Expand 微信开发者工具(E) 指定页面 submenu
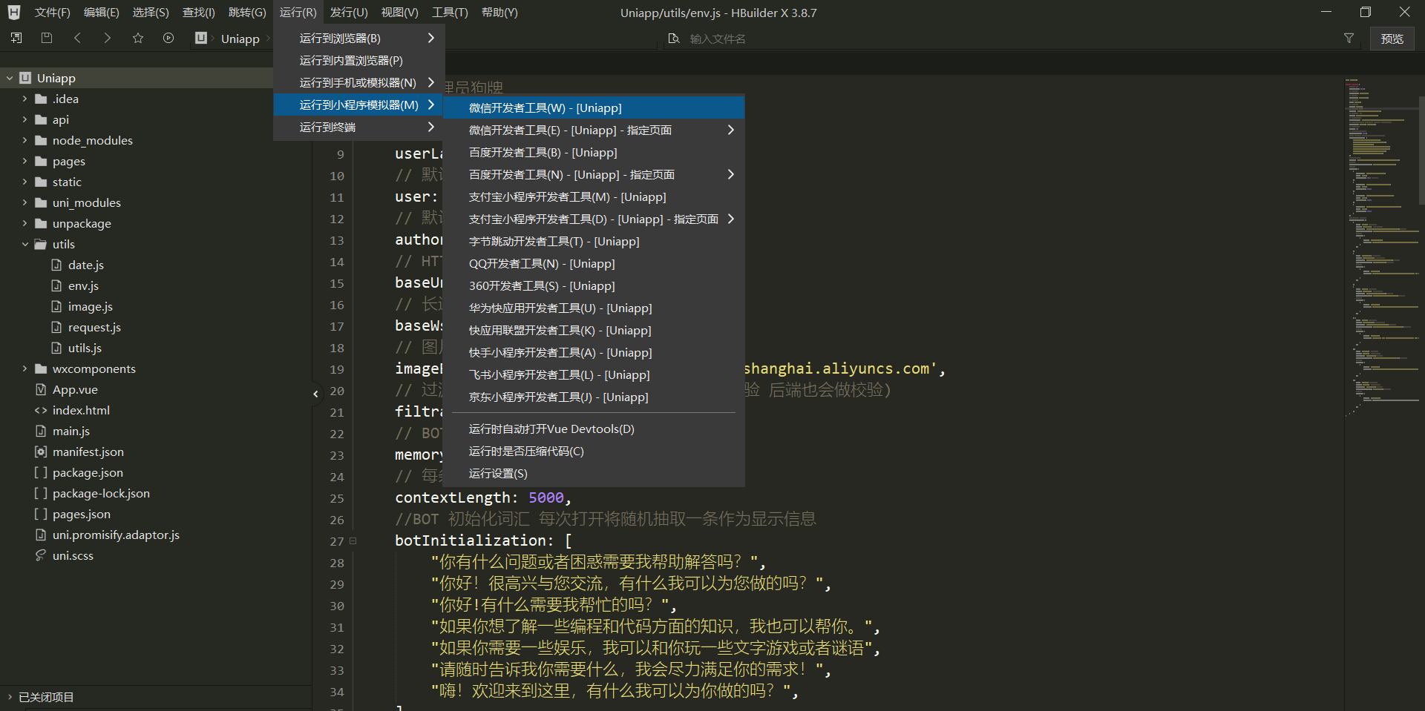The image size is (1425, 711). click(594, 130)
